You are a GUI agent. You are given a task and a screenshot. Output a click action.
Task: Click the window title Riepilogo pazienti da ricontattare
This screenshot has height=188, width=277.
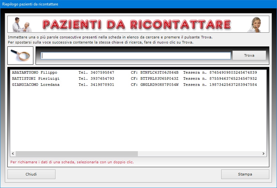click(x=30, y=4)
